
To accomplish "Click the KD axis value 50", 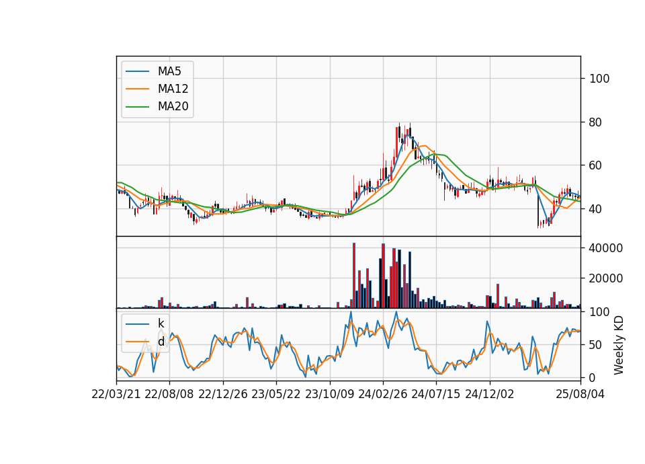I will coord(596,344).
